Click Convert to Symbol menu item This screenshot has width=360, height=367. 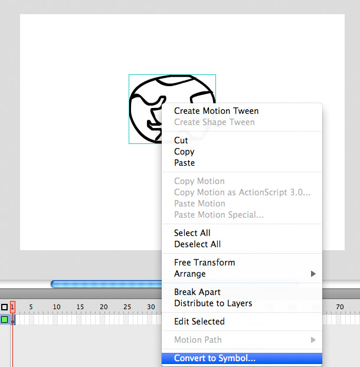point(242,358)
